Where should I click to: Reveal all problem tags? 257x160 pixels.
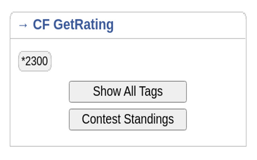(128, 92)
